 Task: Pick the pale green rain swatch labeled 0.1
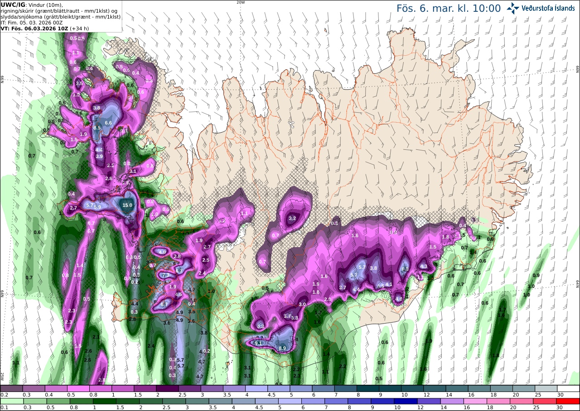tap(11, 401)
